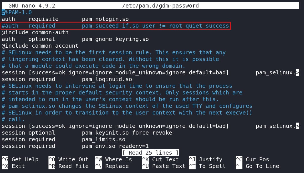Screen dimensions: 304x173
Task: Click the ^T To Spell shortcut
Action: [207, 166]
